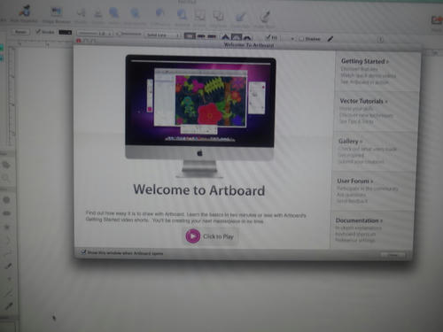Click the Reset button in style bar
Screen dimensions: 443x332
point(20,32)
